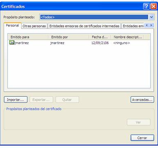158x148 pixels.
Task: Sort by Nombre descript... column header
Action: tap(127, 37)
